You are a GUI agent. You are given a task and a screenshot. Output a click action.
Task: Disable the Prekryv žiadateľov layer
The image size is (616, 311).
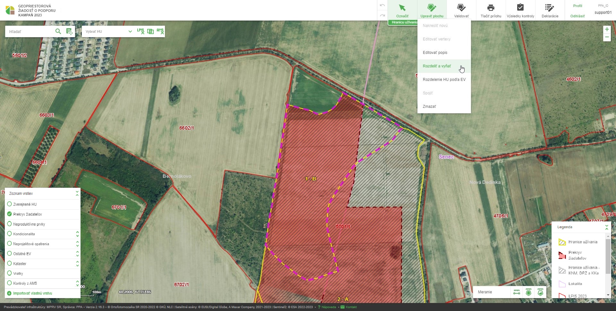(x=9, y=214)
